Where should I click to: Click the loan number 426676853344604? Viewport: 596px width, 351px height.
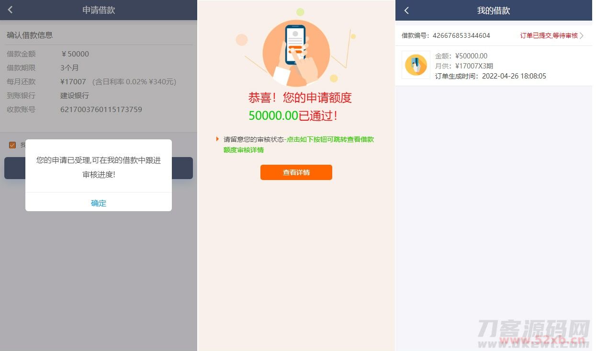(x=461, y=35)
